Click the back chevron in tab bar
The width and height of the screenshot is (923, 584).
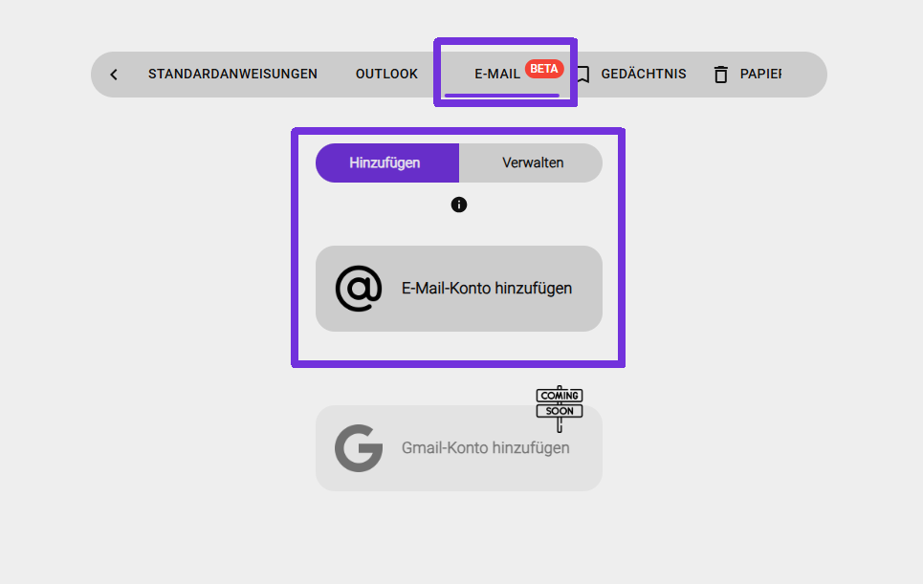coord(114,75)
